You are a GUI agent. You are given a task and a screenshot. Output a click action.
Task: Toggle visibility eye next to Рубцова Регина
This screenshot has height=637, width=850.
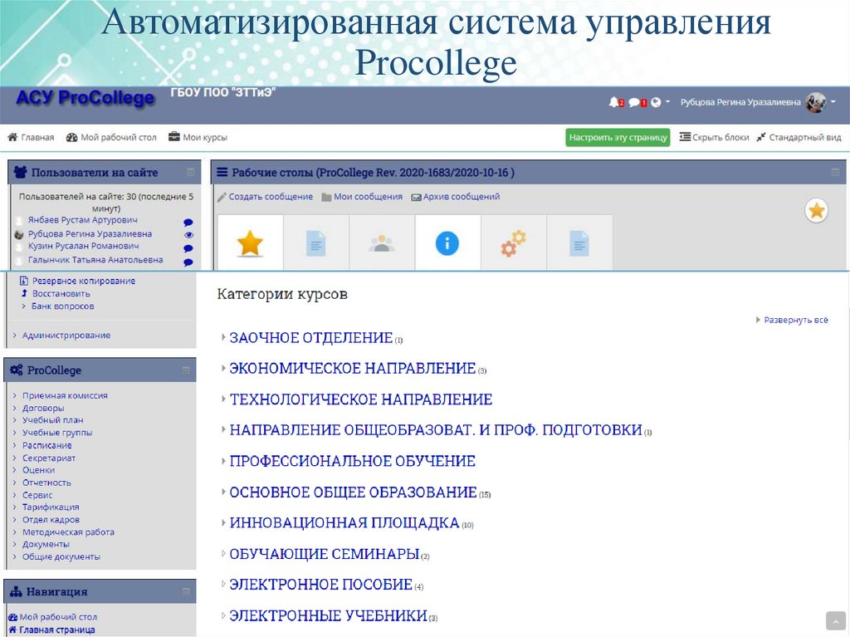pyautogui.click(x=188, y=235)
